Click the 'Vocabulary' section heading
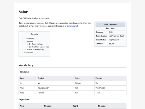Screen dimensions: 145x109 (x=26, y=65)
